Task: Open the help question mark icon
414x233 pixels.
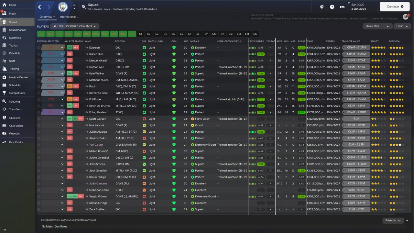Action: (x=332, y=7)
